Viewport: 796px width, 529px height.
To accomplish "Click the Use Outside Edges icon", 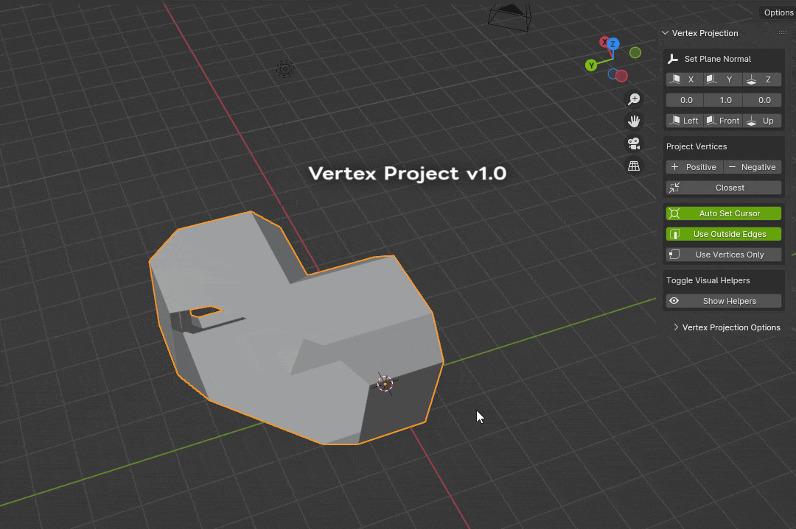I will 674,234.
